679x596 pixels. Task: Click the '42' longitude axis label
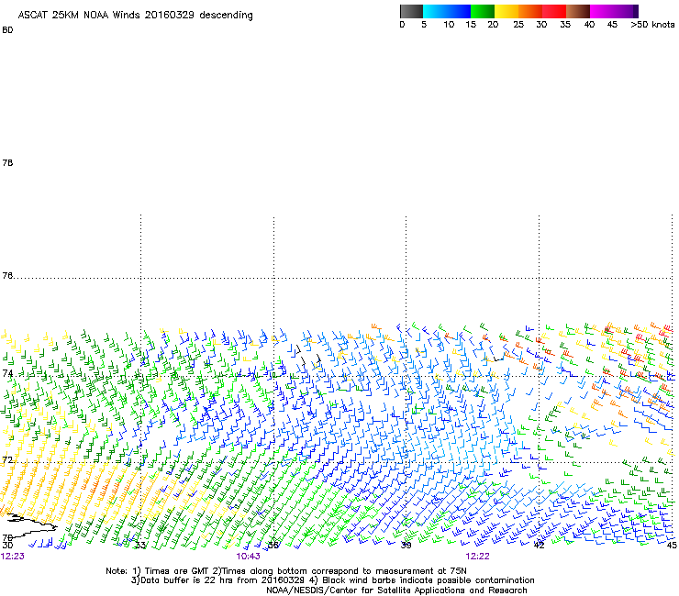coord(539,546)
